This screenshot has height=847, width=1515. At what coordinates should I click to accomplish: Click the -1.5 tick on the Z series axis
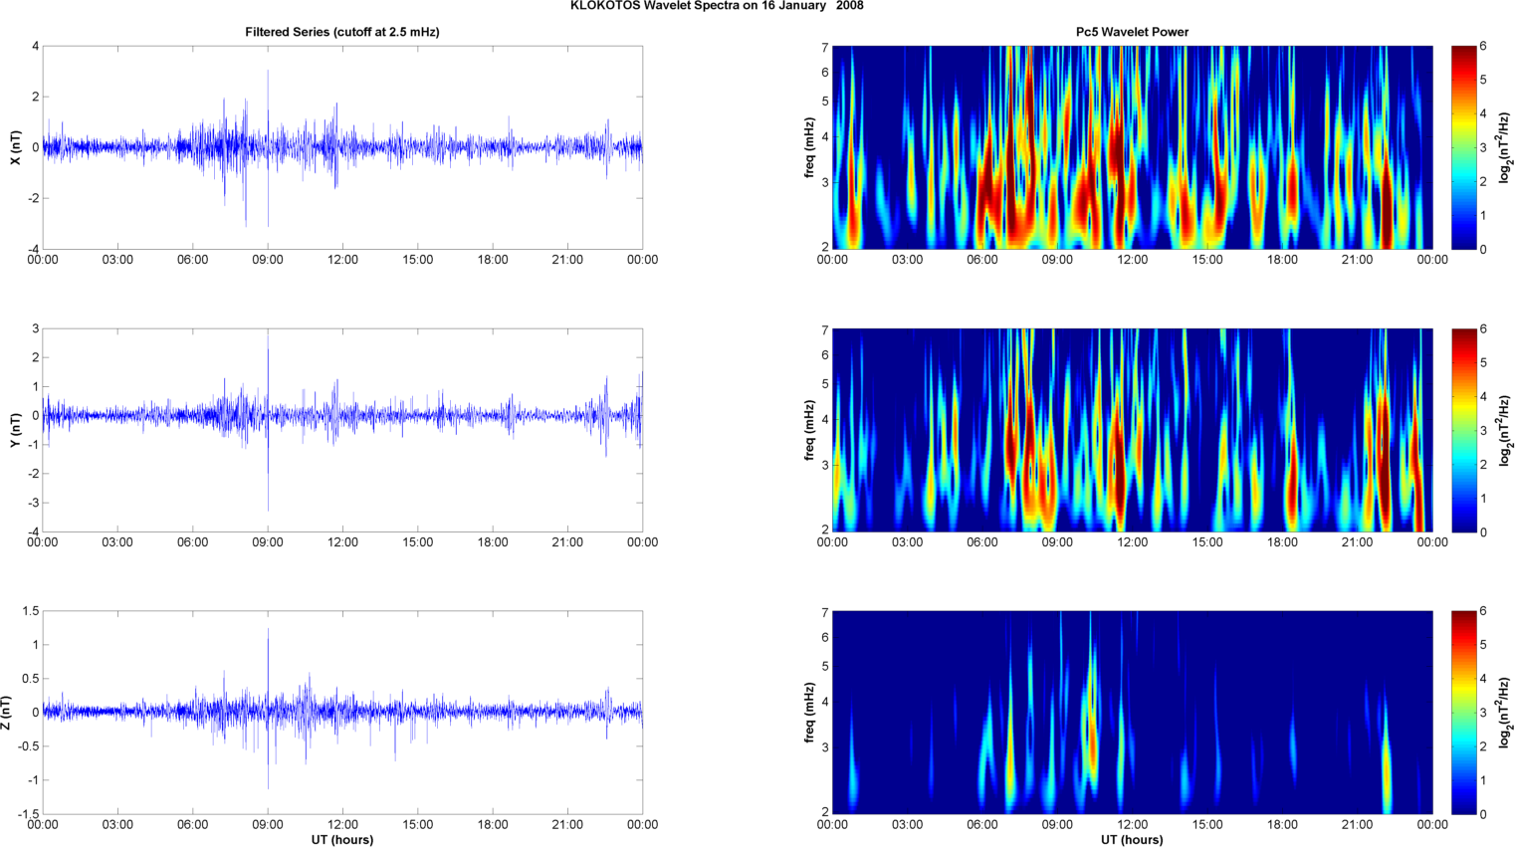27,814
